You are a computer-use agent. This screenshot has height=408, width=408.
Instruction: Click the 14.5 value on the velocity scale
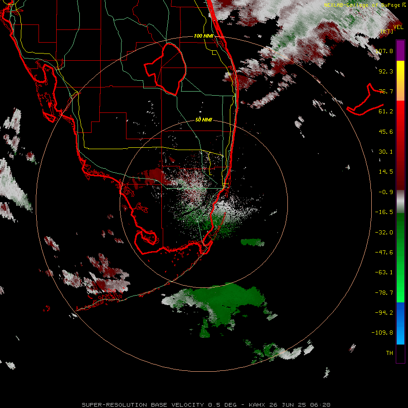[386, 172]
